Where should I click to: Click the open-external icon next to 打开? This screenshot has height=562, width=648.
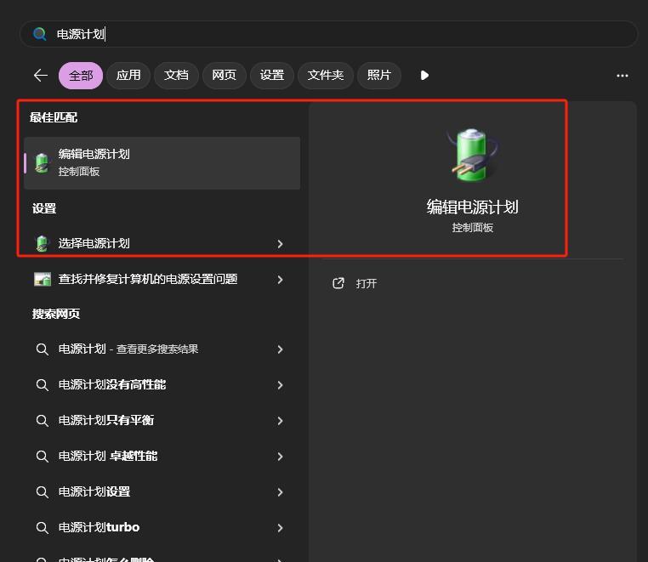tap(338, 283)
